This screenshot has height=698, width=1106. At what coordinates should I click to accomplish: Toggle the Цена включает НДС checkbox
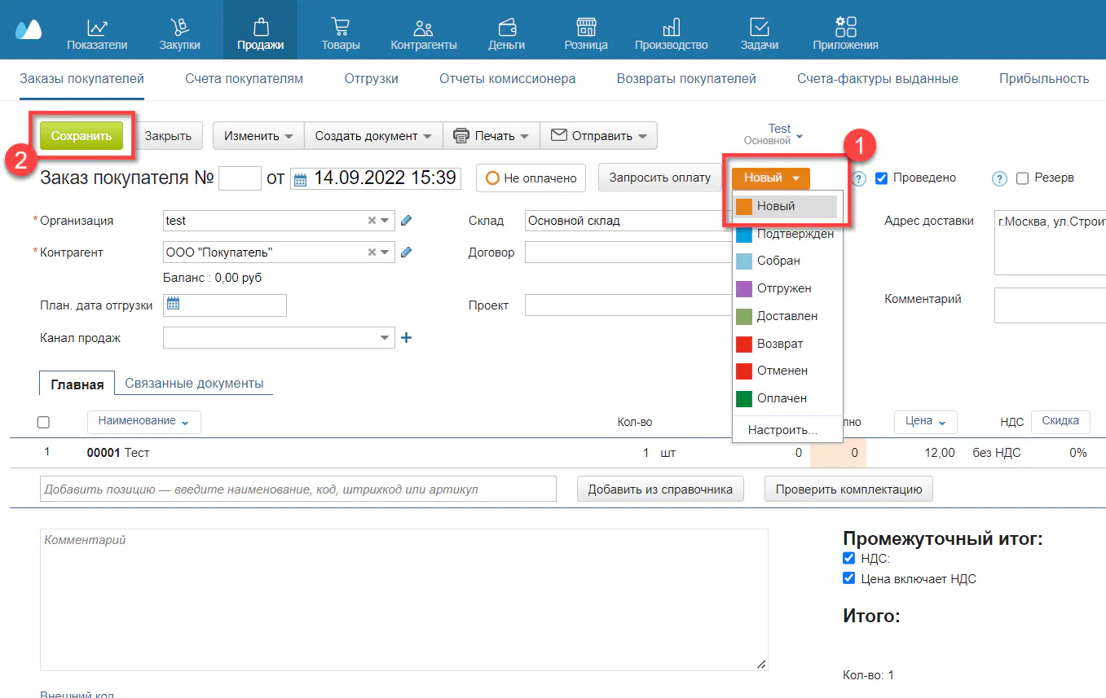[848, 578]
